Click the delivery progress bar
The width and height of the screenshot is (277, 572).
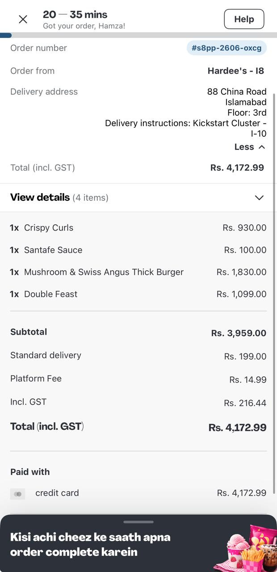(138, 35)
